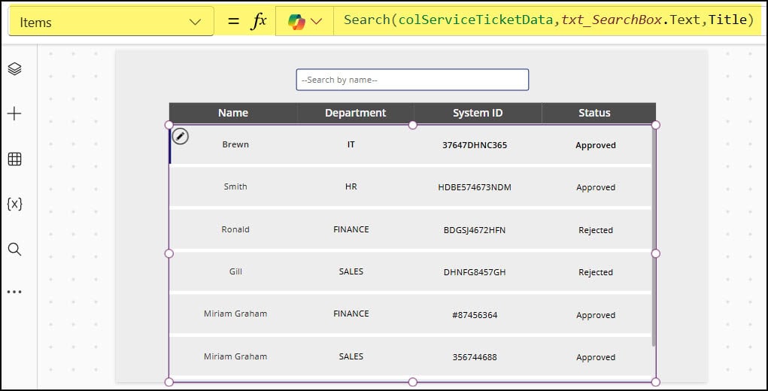Viewport: 768px width, 391px height.
Task: Click system ID HDBE574673NDM
Action: coord(475,187)
